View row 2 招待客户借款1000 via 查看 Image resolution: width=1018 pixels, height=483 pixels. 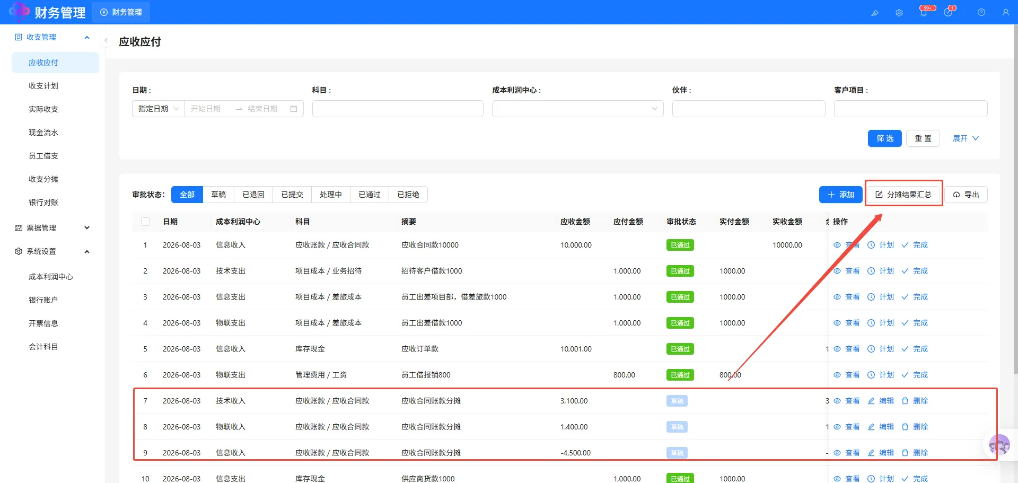847,271
